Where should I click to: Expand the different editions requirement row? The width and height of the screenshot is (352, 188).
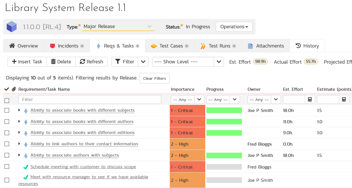pyautogui.click(x=19, y=133)
